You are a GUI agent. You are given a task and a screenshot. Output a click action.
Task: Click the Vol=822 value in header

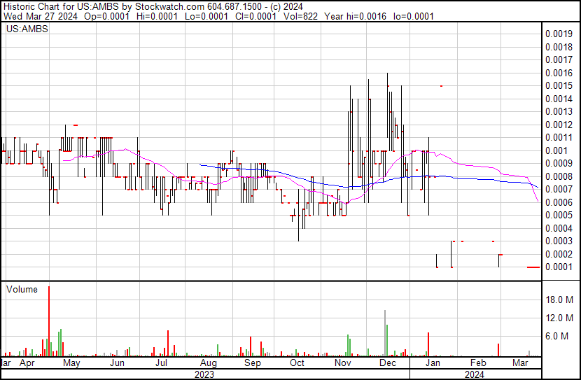[x=300, y=16]
